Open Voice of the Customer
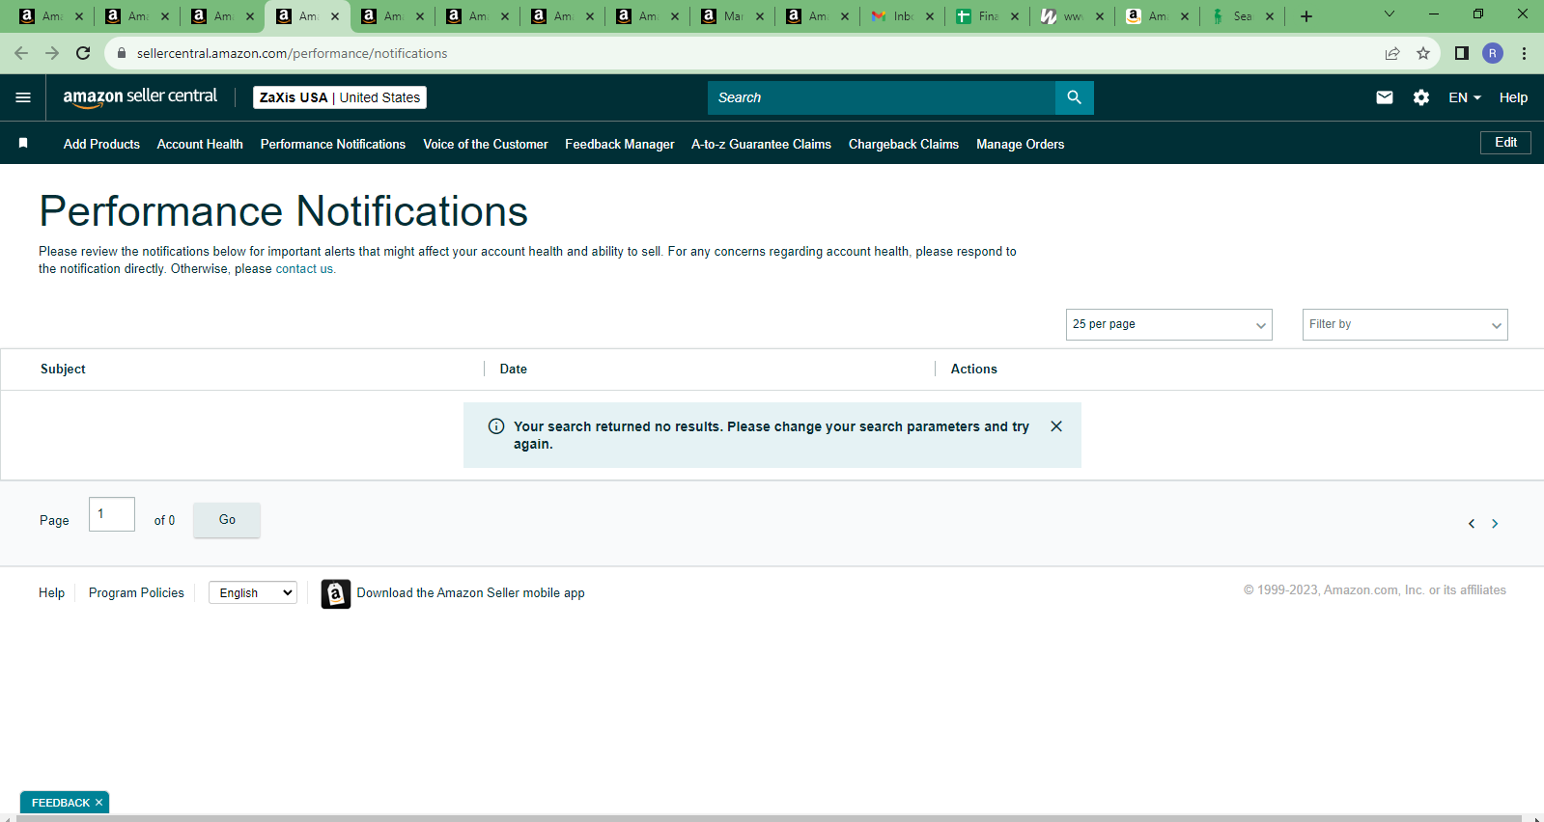 486,144
